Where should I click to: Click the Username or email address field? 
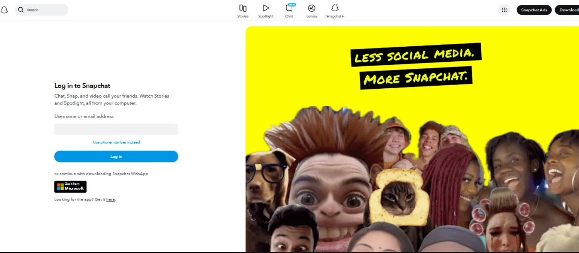tap(116, 129)
